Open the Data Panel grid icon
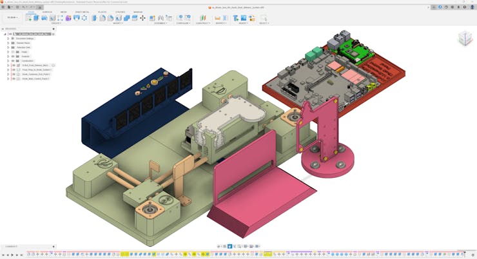 click(5, 8)
